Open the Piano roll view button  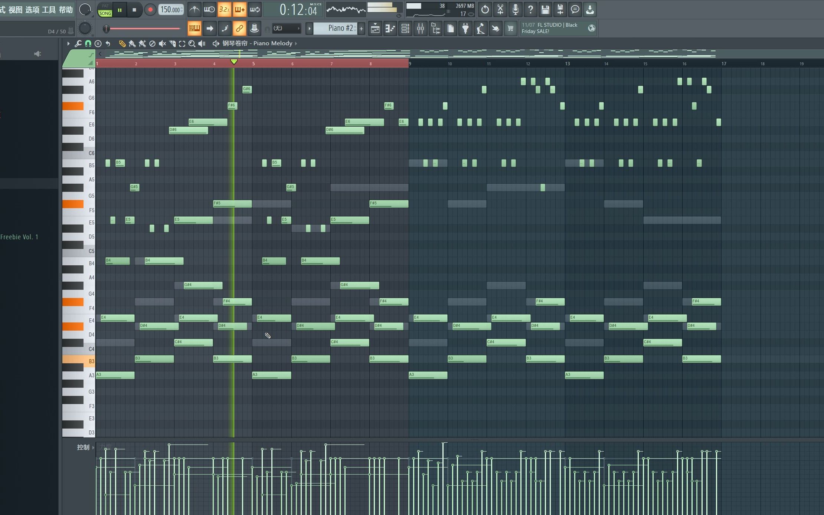coord(390,28)
